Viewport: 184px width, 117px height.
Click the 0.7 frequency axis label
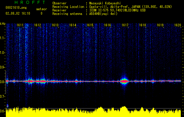point(2,97)
